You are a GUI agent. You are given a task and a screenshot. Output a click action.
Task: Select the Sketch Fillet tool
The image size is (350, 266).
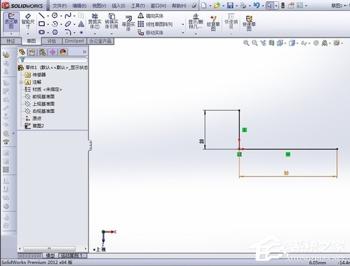coord(68,33)
